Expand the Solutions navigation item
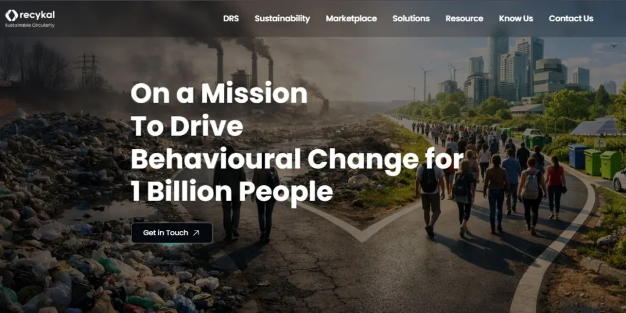Screen dimensions: 626x313 (411, 18)
